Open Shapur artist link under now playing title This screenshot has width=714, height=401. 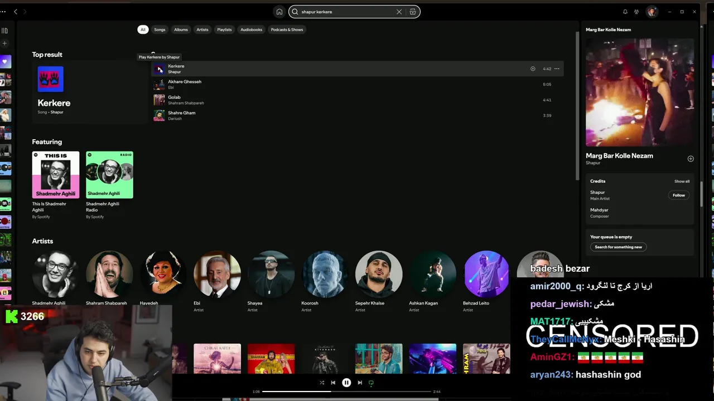(x=593, y=163)
